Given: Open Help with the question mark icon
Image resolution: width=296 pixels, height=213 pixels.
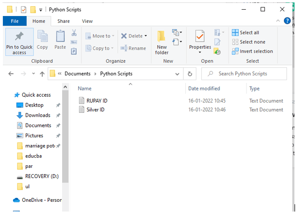Looking at the screenshot, I should click(287, 20).
